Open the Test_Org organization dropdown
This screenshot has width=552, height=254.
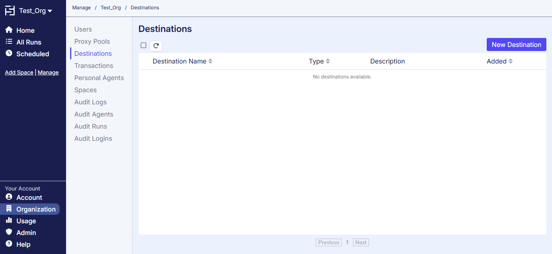click(x=36, y=11)
